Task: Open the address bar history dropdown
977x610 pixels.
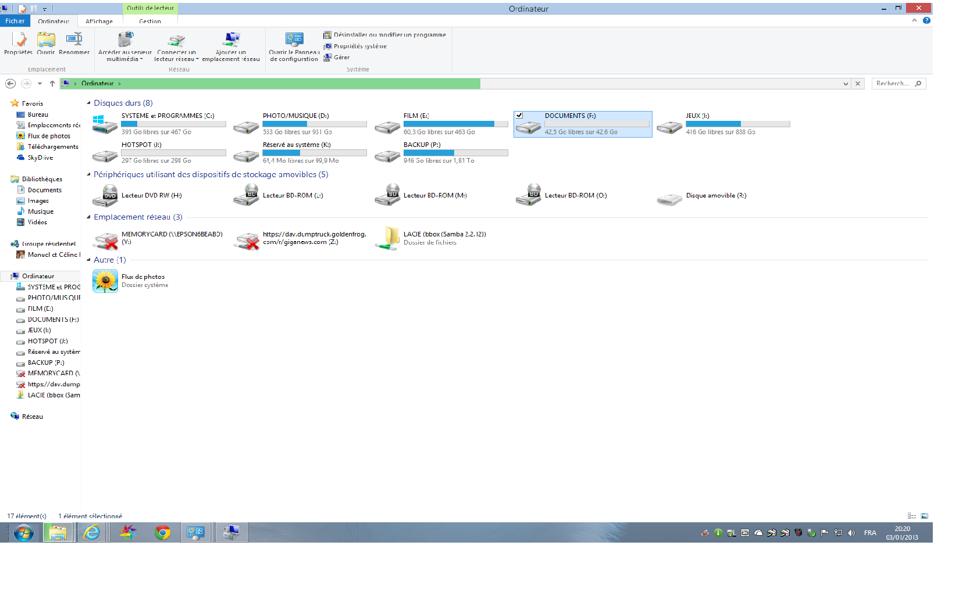Action: [845, 84]
